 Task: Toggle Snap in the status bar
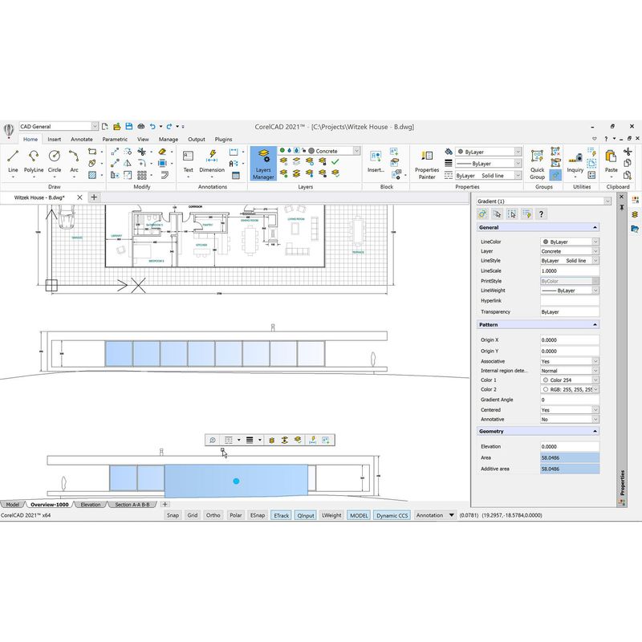[x=173, y=515]
